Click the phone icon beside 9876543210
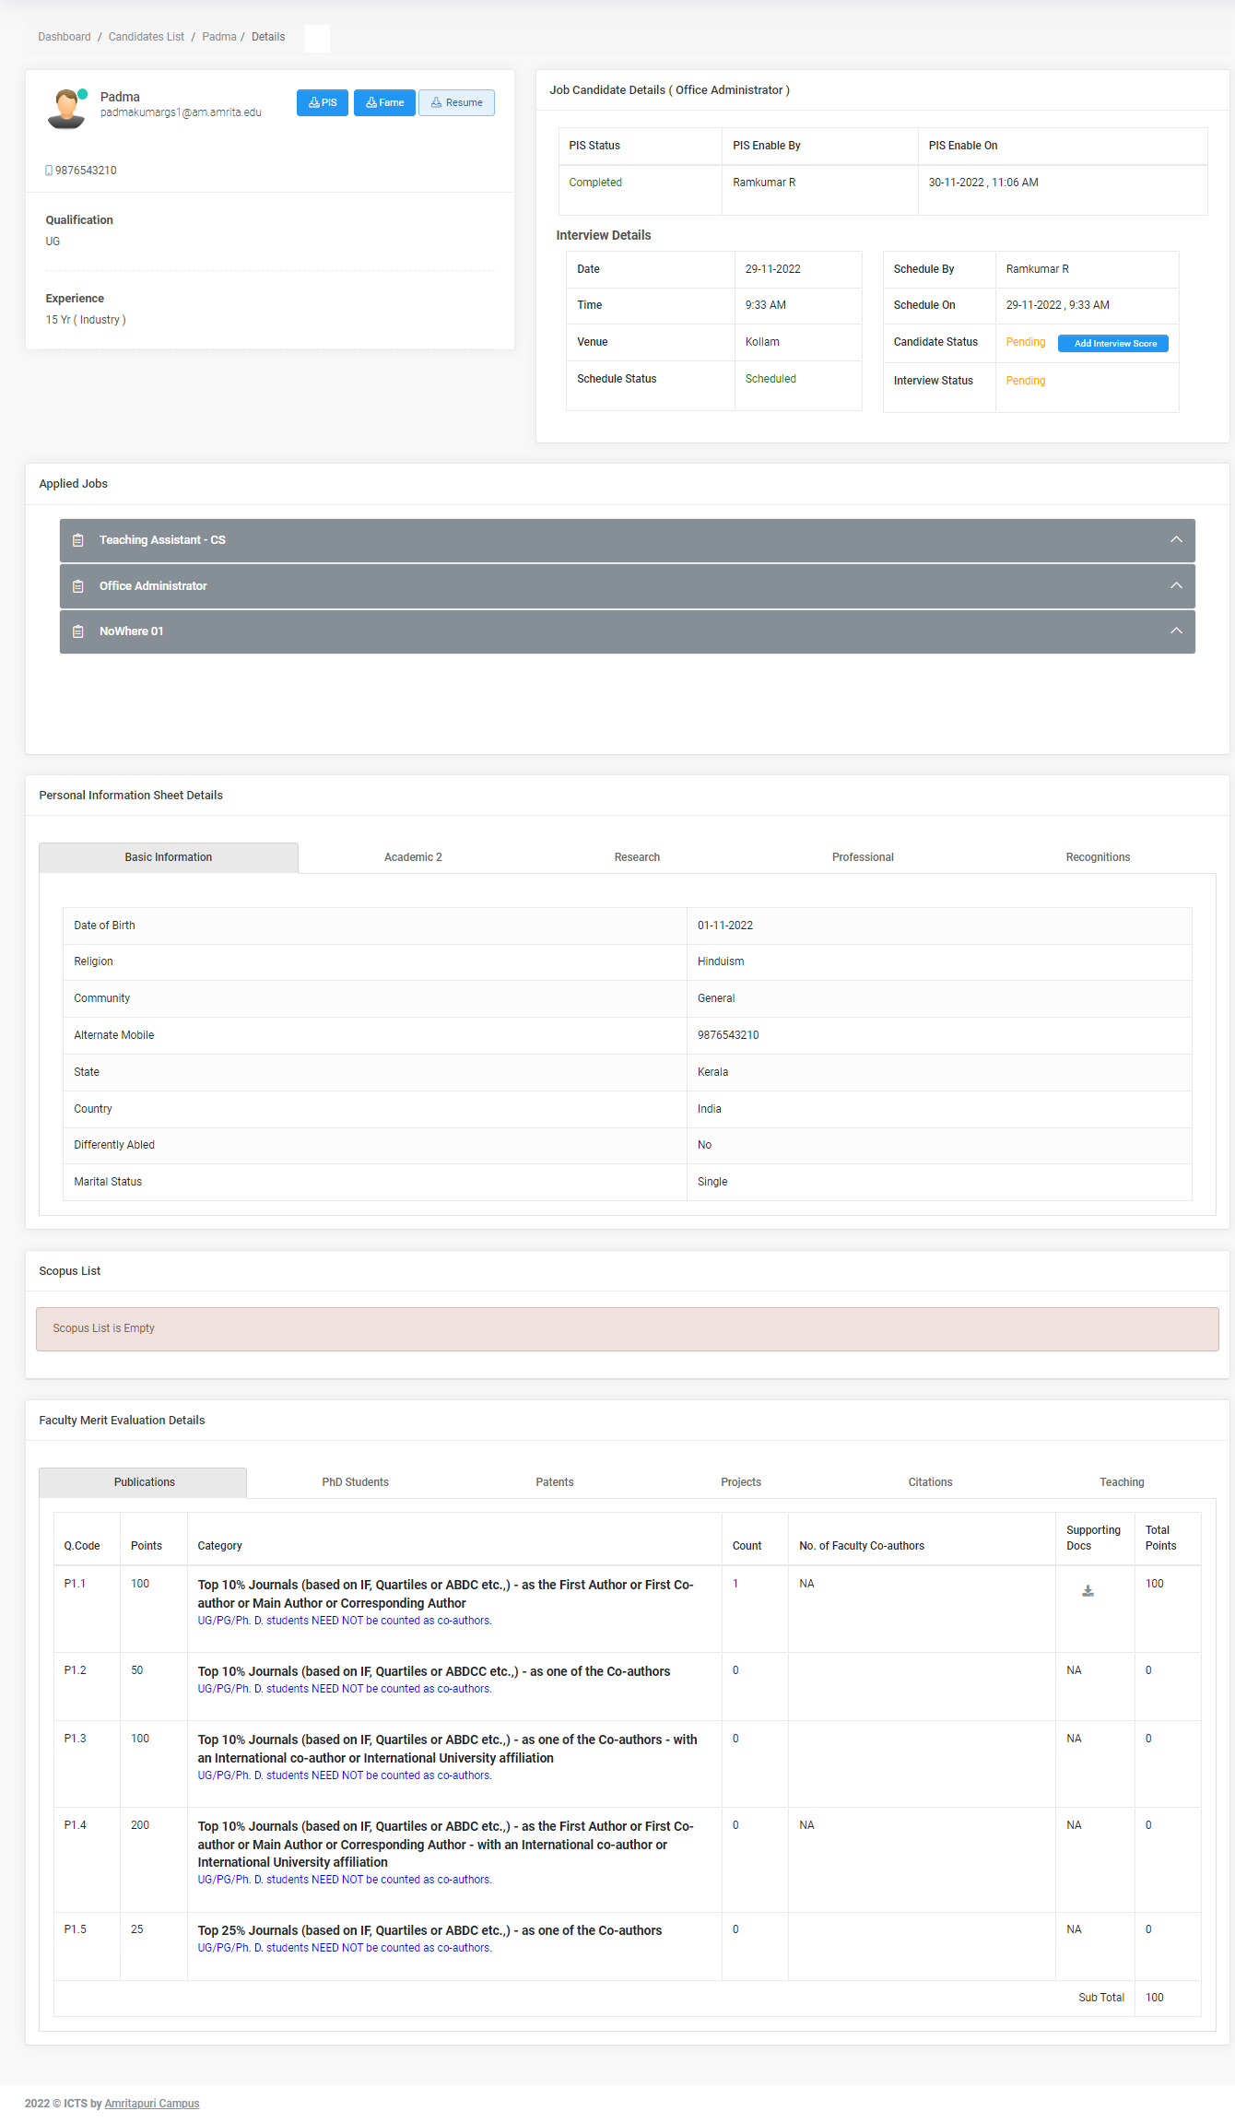1235x2123 pixels. pyautogui.click(x=49, y=171)
